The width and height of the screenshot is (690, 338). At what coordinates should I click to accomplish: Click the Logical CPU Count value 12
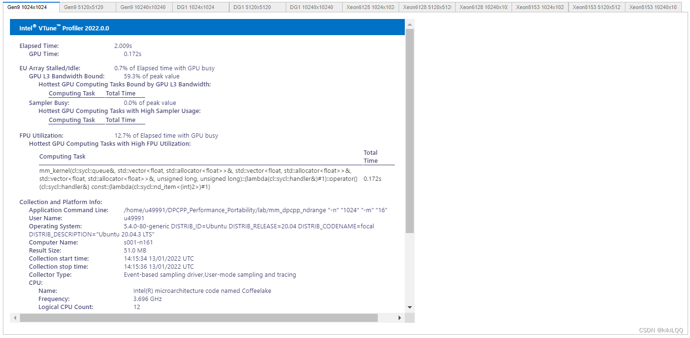(137, 307)
